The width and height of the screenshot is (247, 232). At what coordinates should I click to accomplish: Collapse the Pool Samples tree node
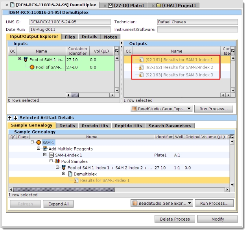pyautogui.click(x=51, y=161)
